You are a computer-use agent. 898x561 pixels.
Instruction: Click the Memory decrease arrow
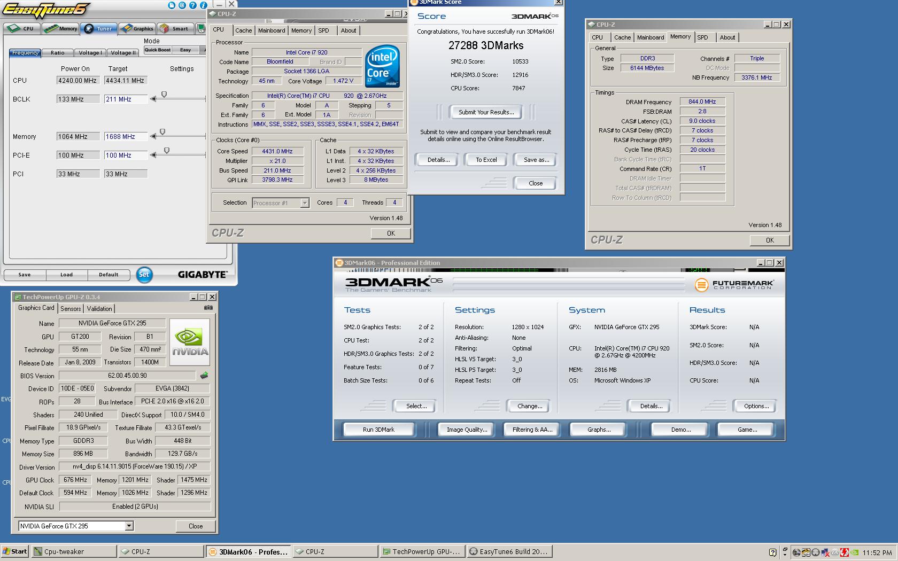tap(153, 136)
